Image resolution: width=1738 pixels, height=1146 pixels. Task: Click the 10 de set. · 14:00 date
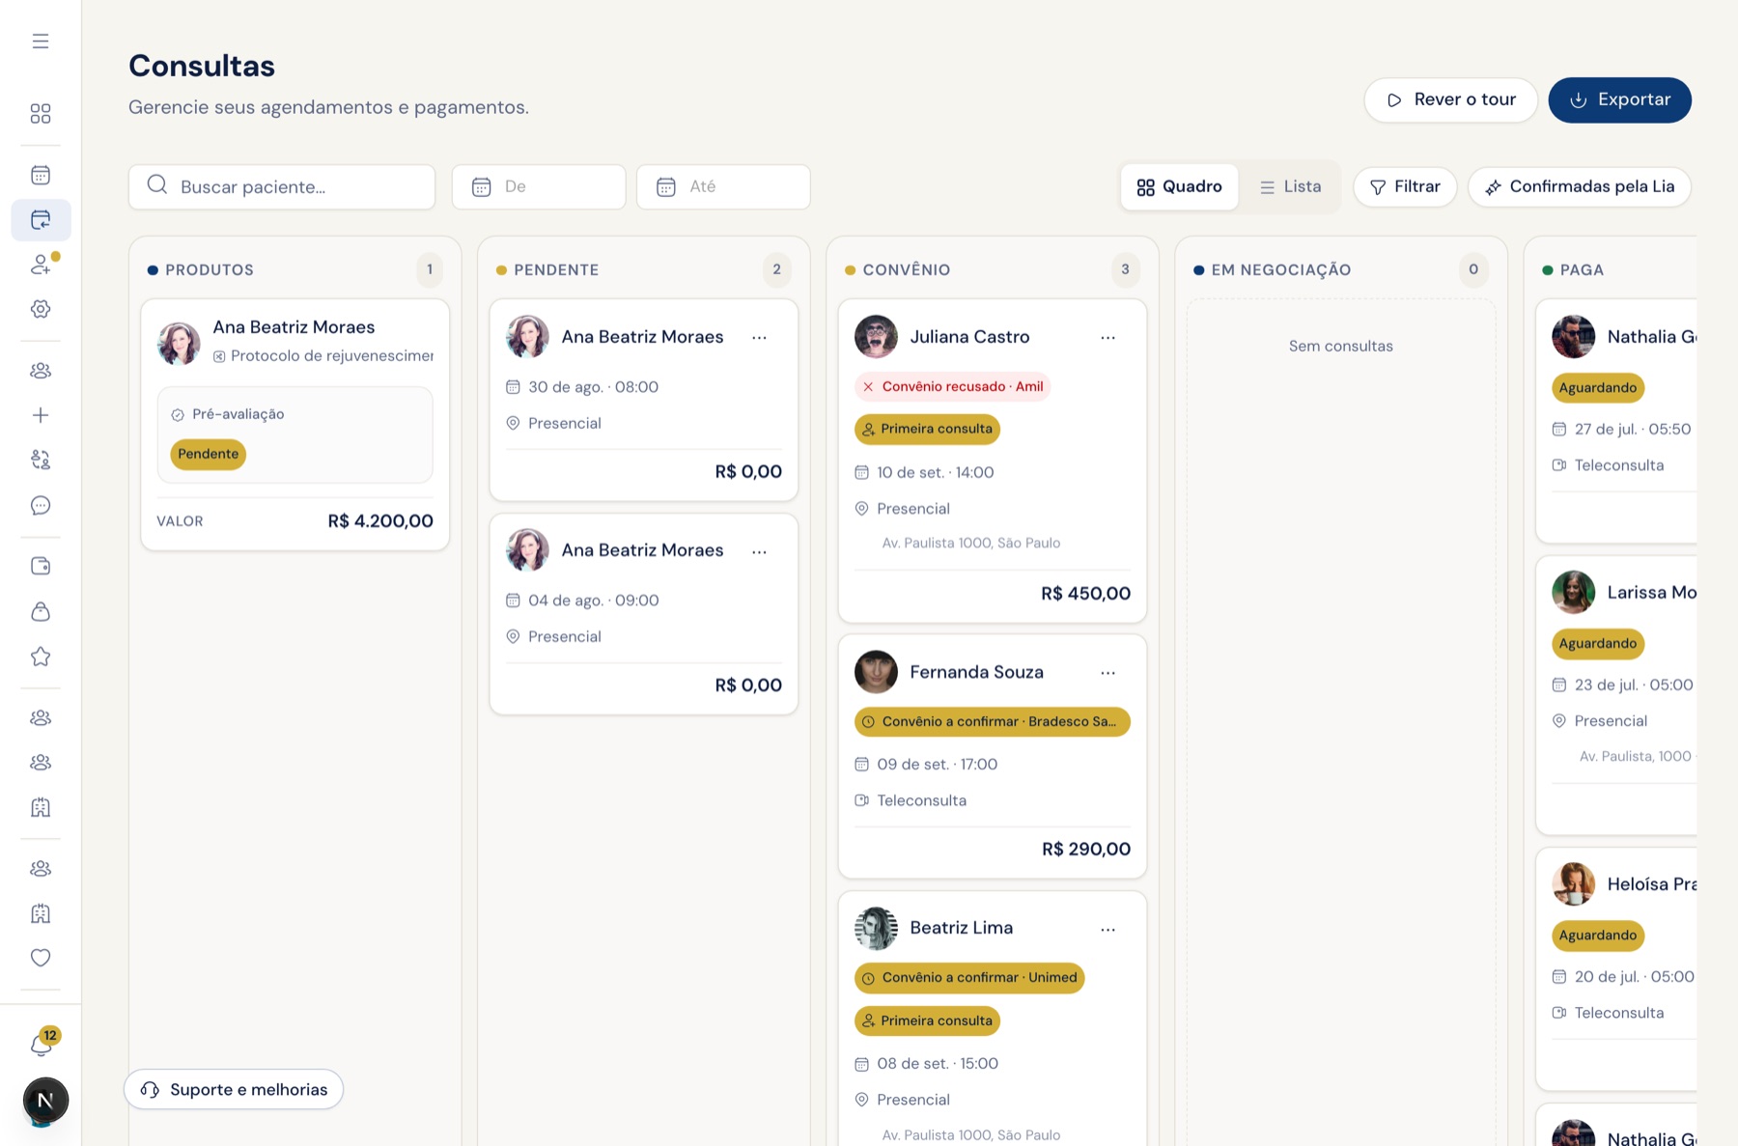click(x=935, y=473)
